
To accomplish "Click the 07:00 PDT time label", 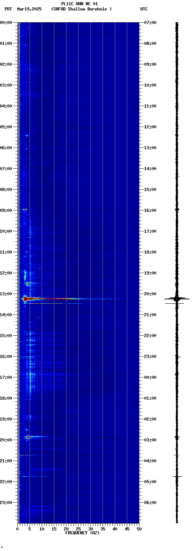I will pyautogui.click(x=6, y=169).
